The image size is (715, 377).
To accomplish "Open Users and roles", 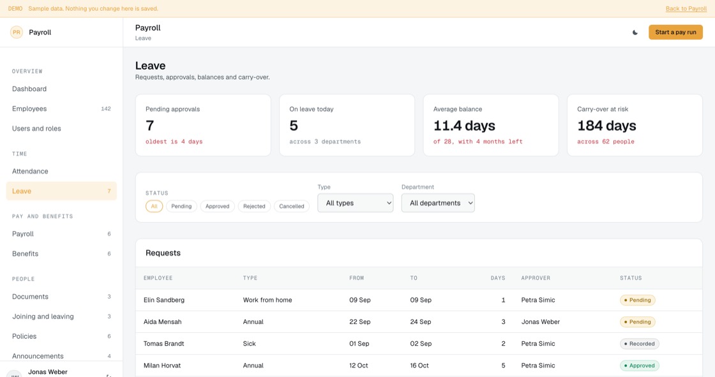I will click(x=61, y=129).
